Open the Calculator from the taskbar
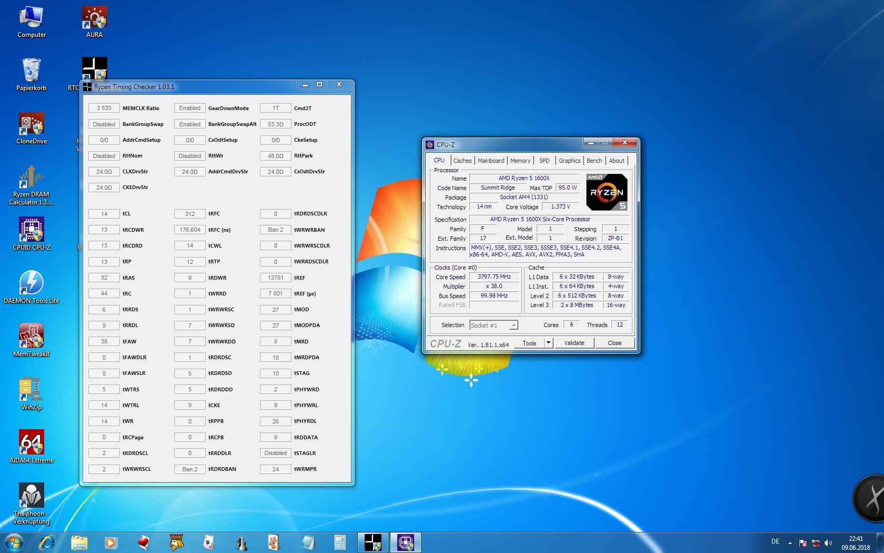This screenshot has width=884, height=553. 340,542
